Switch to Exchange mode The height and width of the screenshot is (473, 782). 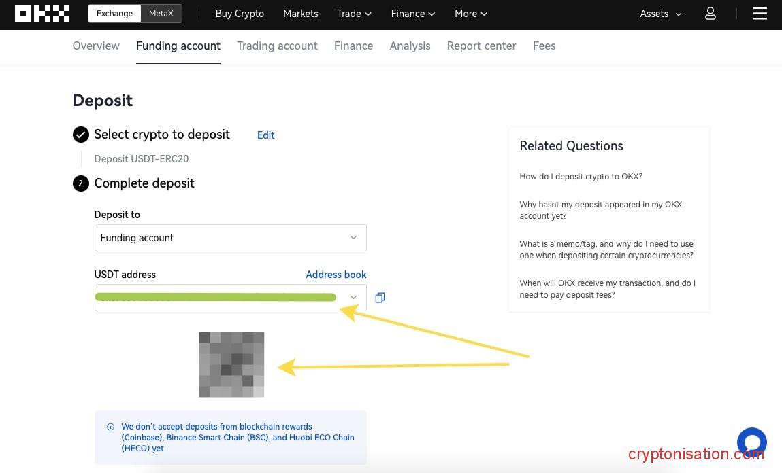114,14
